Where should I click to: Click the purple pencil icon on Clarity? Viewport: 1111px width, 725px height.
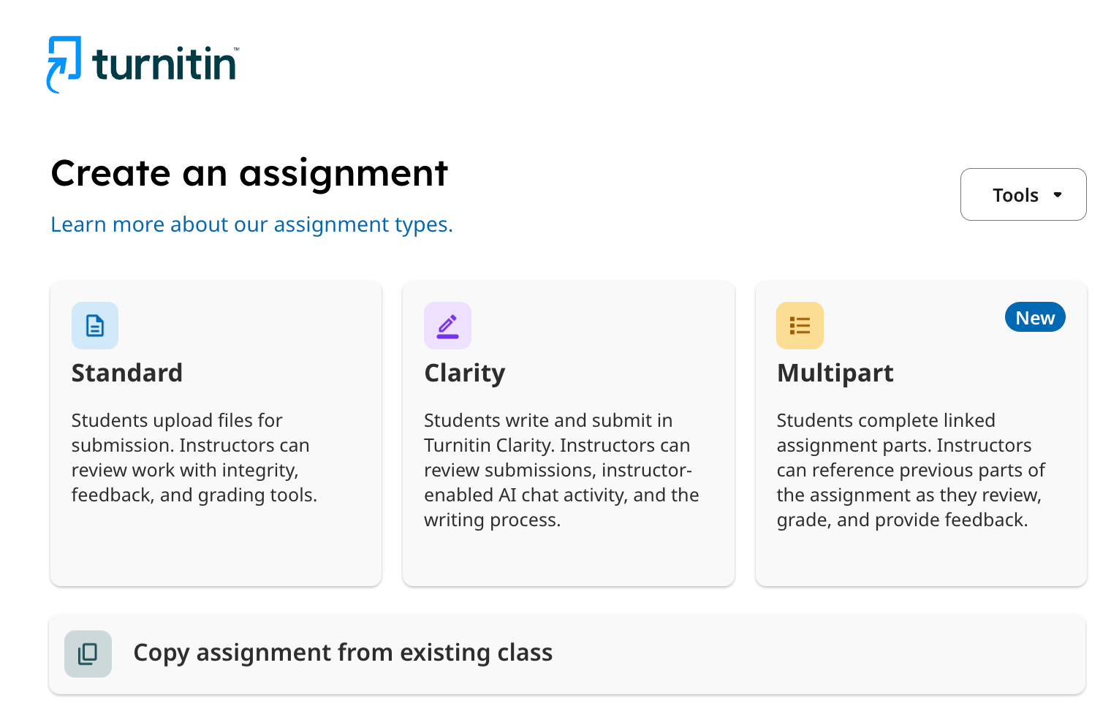447,325
